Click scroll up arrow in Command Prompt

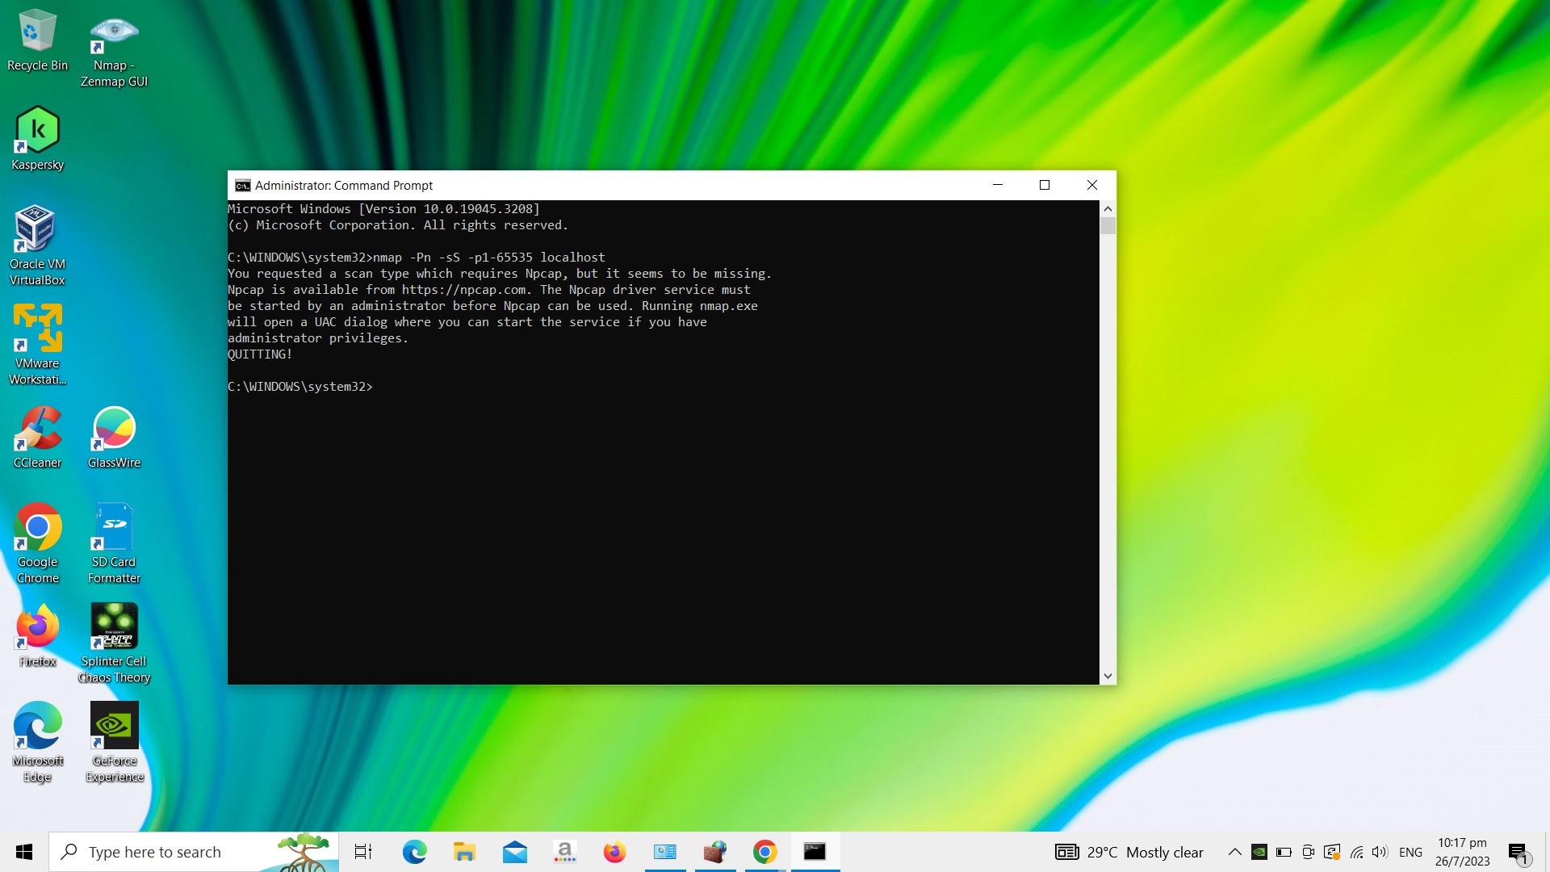click(x=1108, y=208)
